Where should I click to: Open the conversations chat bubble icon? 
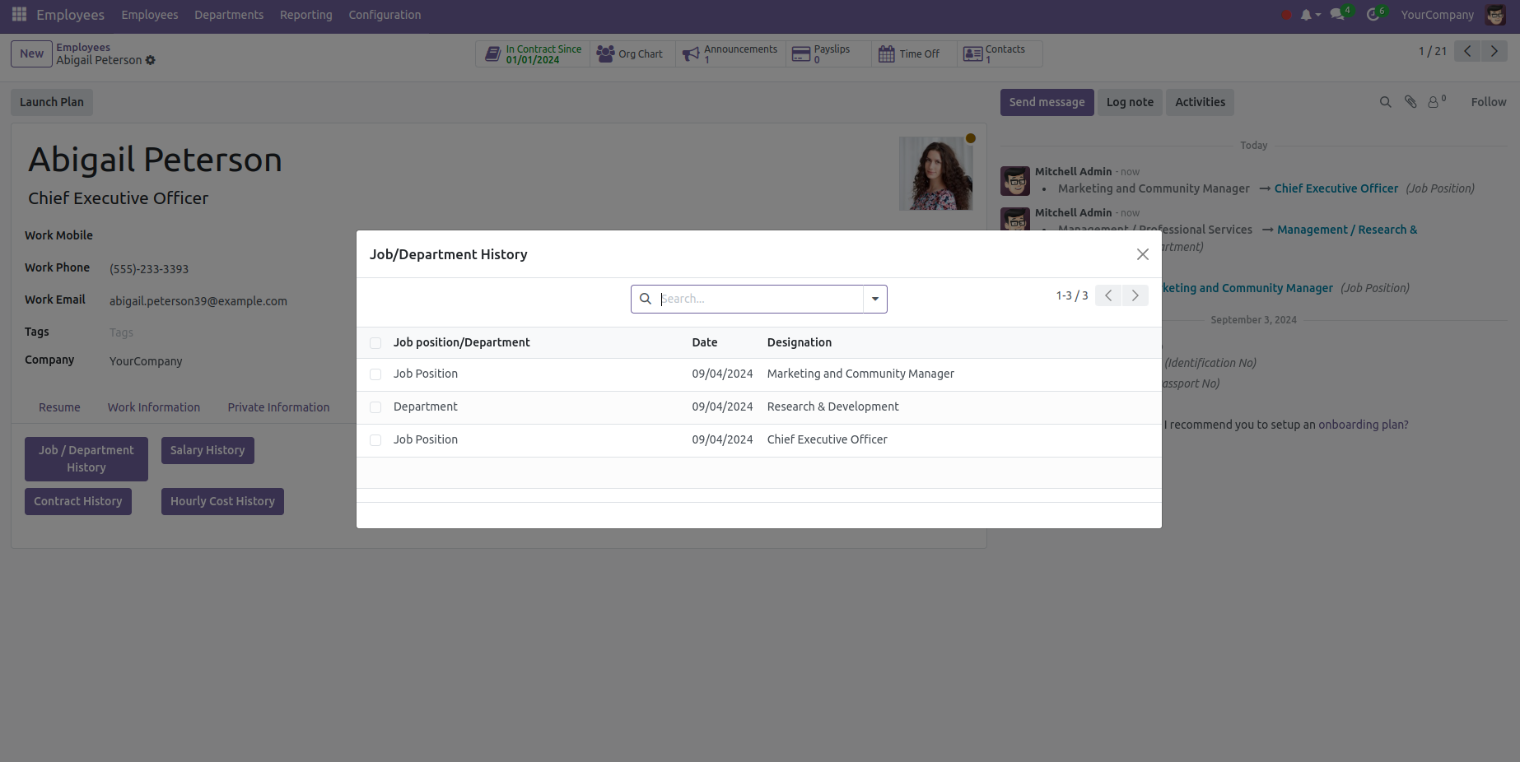coord(1337,15)
